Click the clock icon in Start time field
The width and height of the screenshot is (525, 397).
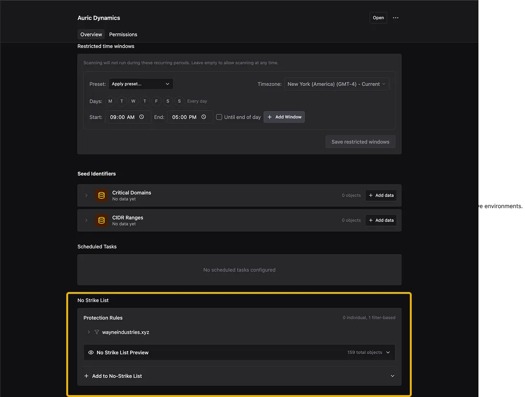(142, 117)
